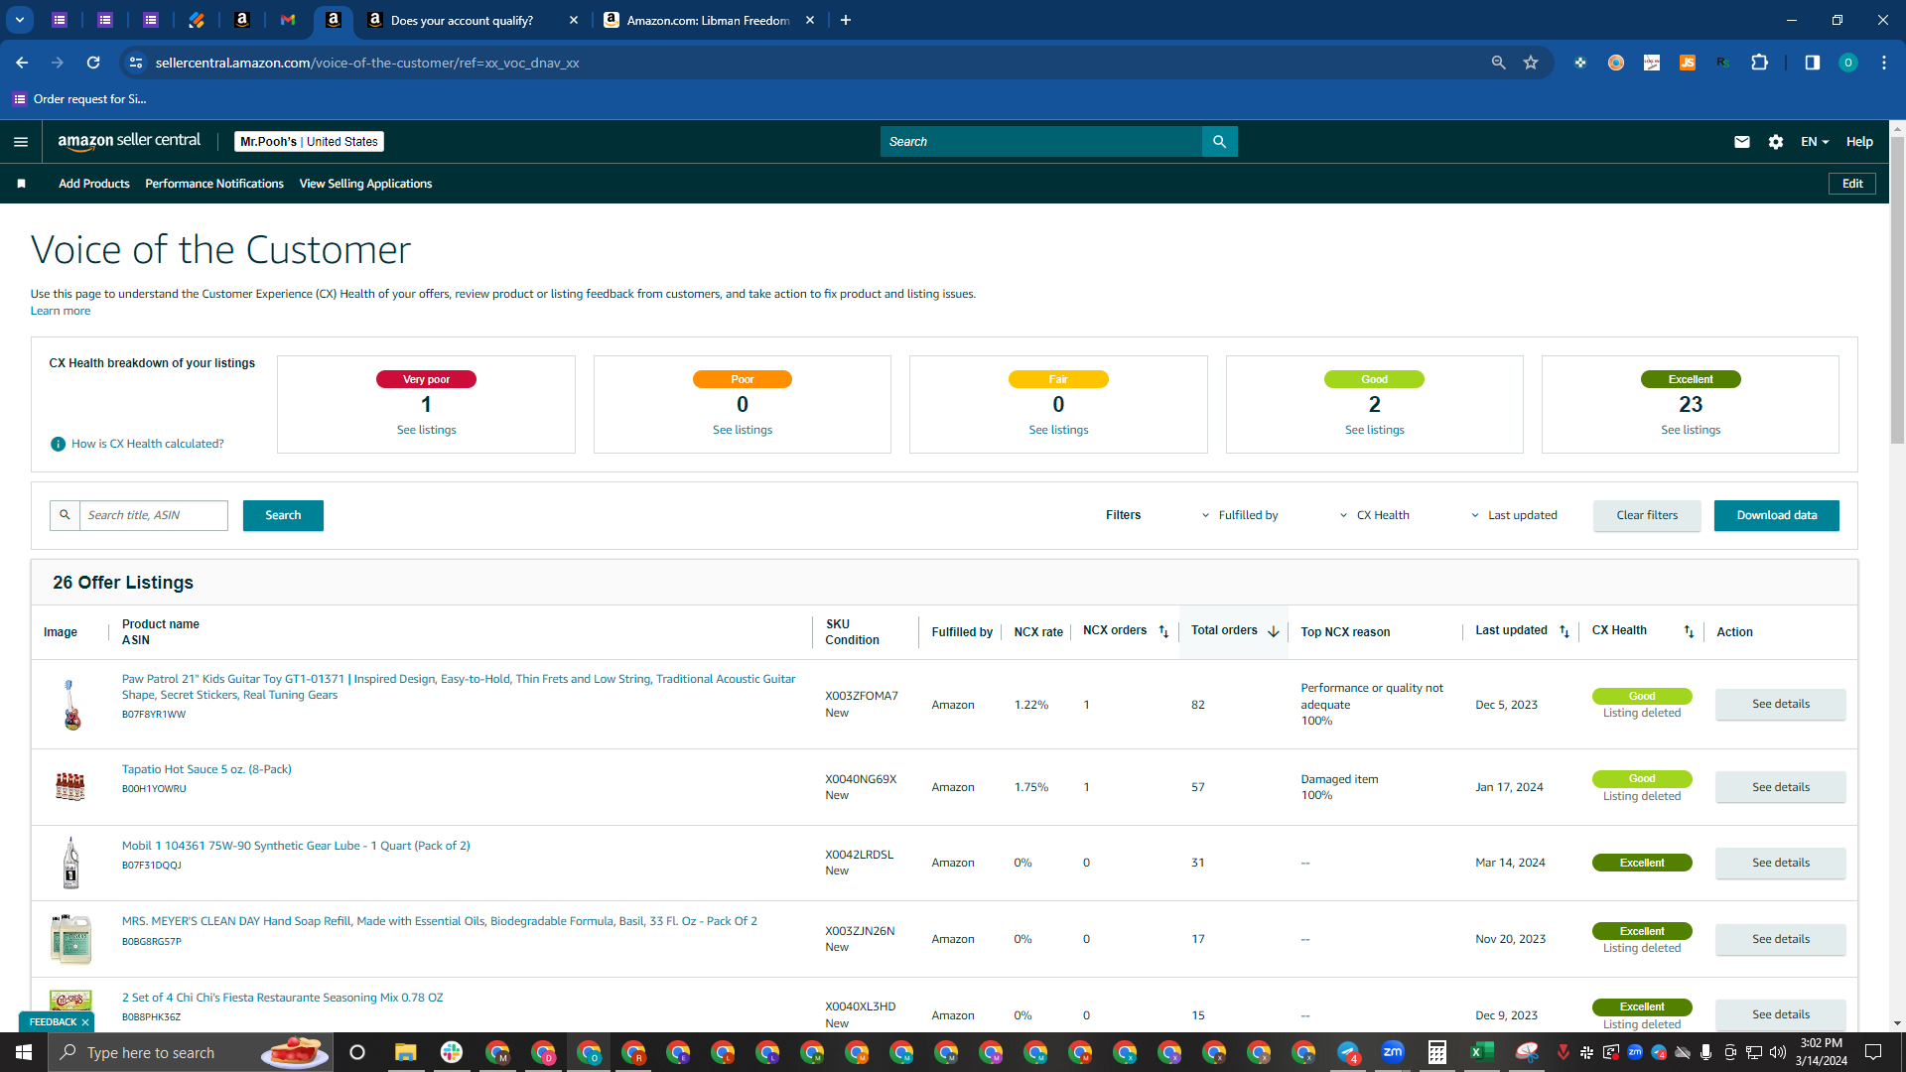This screenshot has height=1072, width=1906.
Task: Open the MRS. MEYER'S Hand Soap listing
Action: pos(439,921)
